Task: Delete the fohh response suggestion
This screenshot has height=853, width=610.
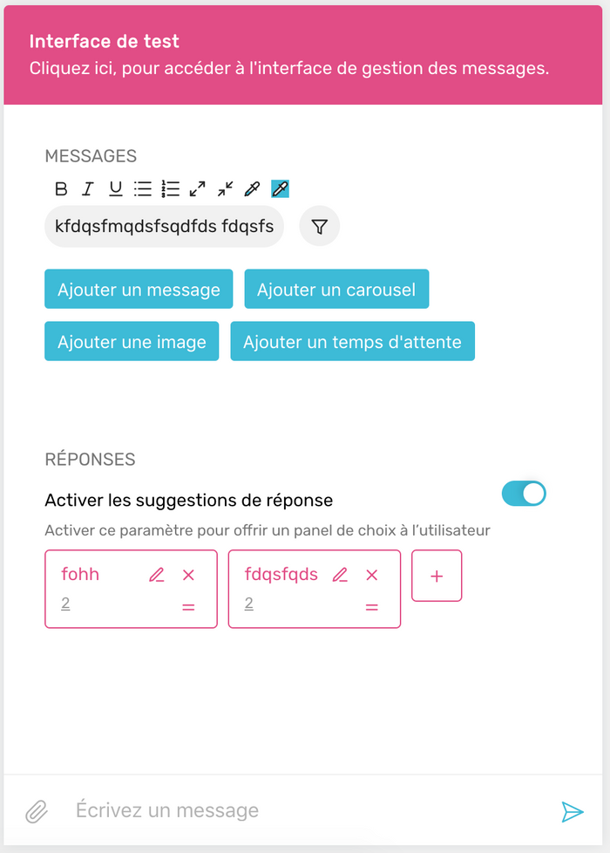Action: pos(188,575)
